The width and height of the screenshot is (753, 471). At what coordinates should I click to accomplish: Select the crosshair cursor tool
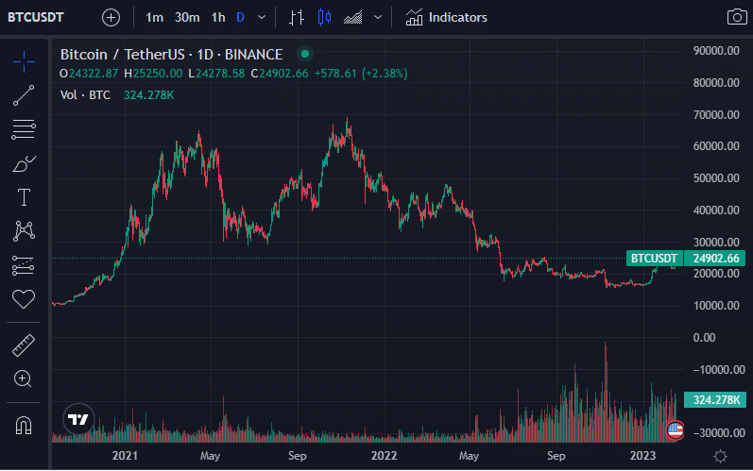coord(24,62)
